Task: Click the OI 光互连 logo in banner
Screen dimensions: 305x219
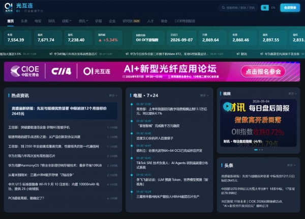Action: [x=97, y=71]
